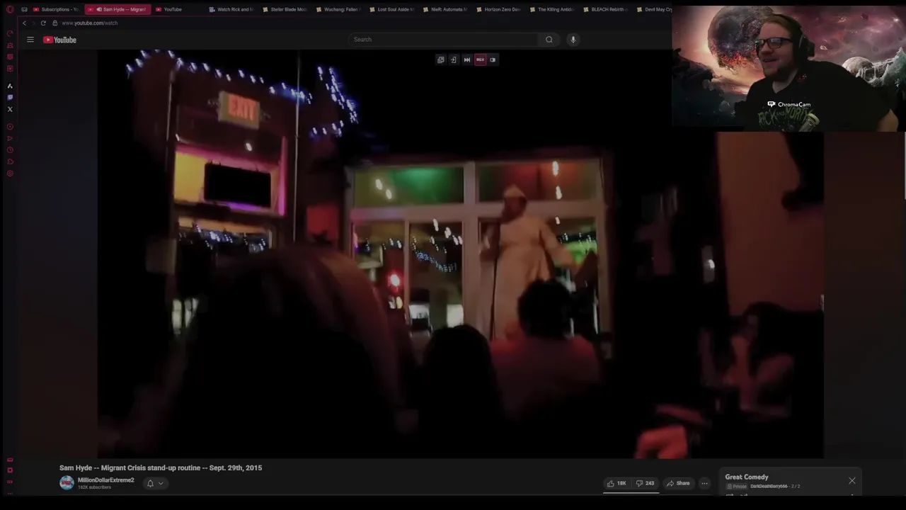The width and height of the screenshot is (906, 510).
Task: Open the Stellar Blade Mod tab
Action: click(x=285, y=9)
